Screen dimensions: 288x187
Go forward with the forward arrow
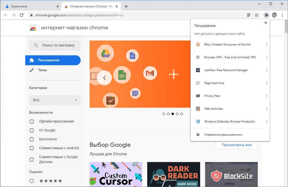point(14,15)
